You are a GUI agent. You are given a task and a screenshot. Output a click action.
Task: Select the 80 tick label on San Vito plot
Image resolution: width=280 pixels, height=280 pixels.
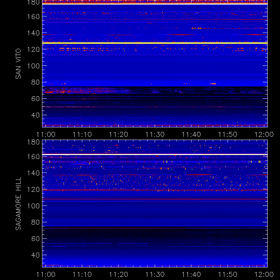point(36,82)
